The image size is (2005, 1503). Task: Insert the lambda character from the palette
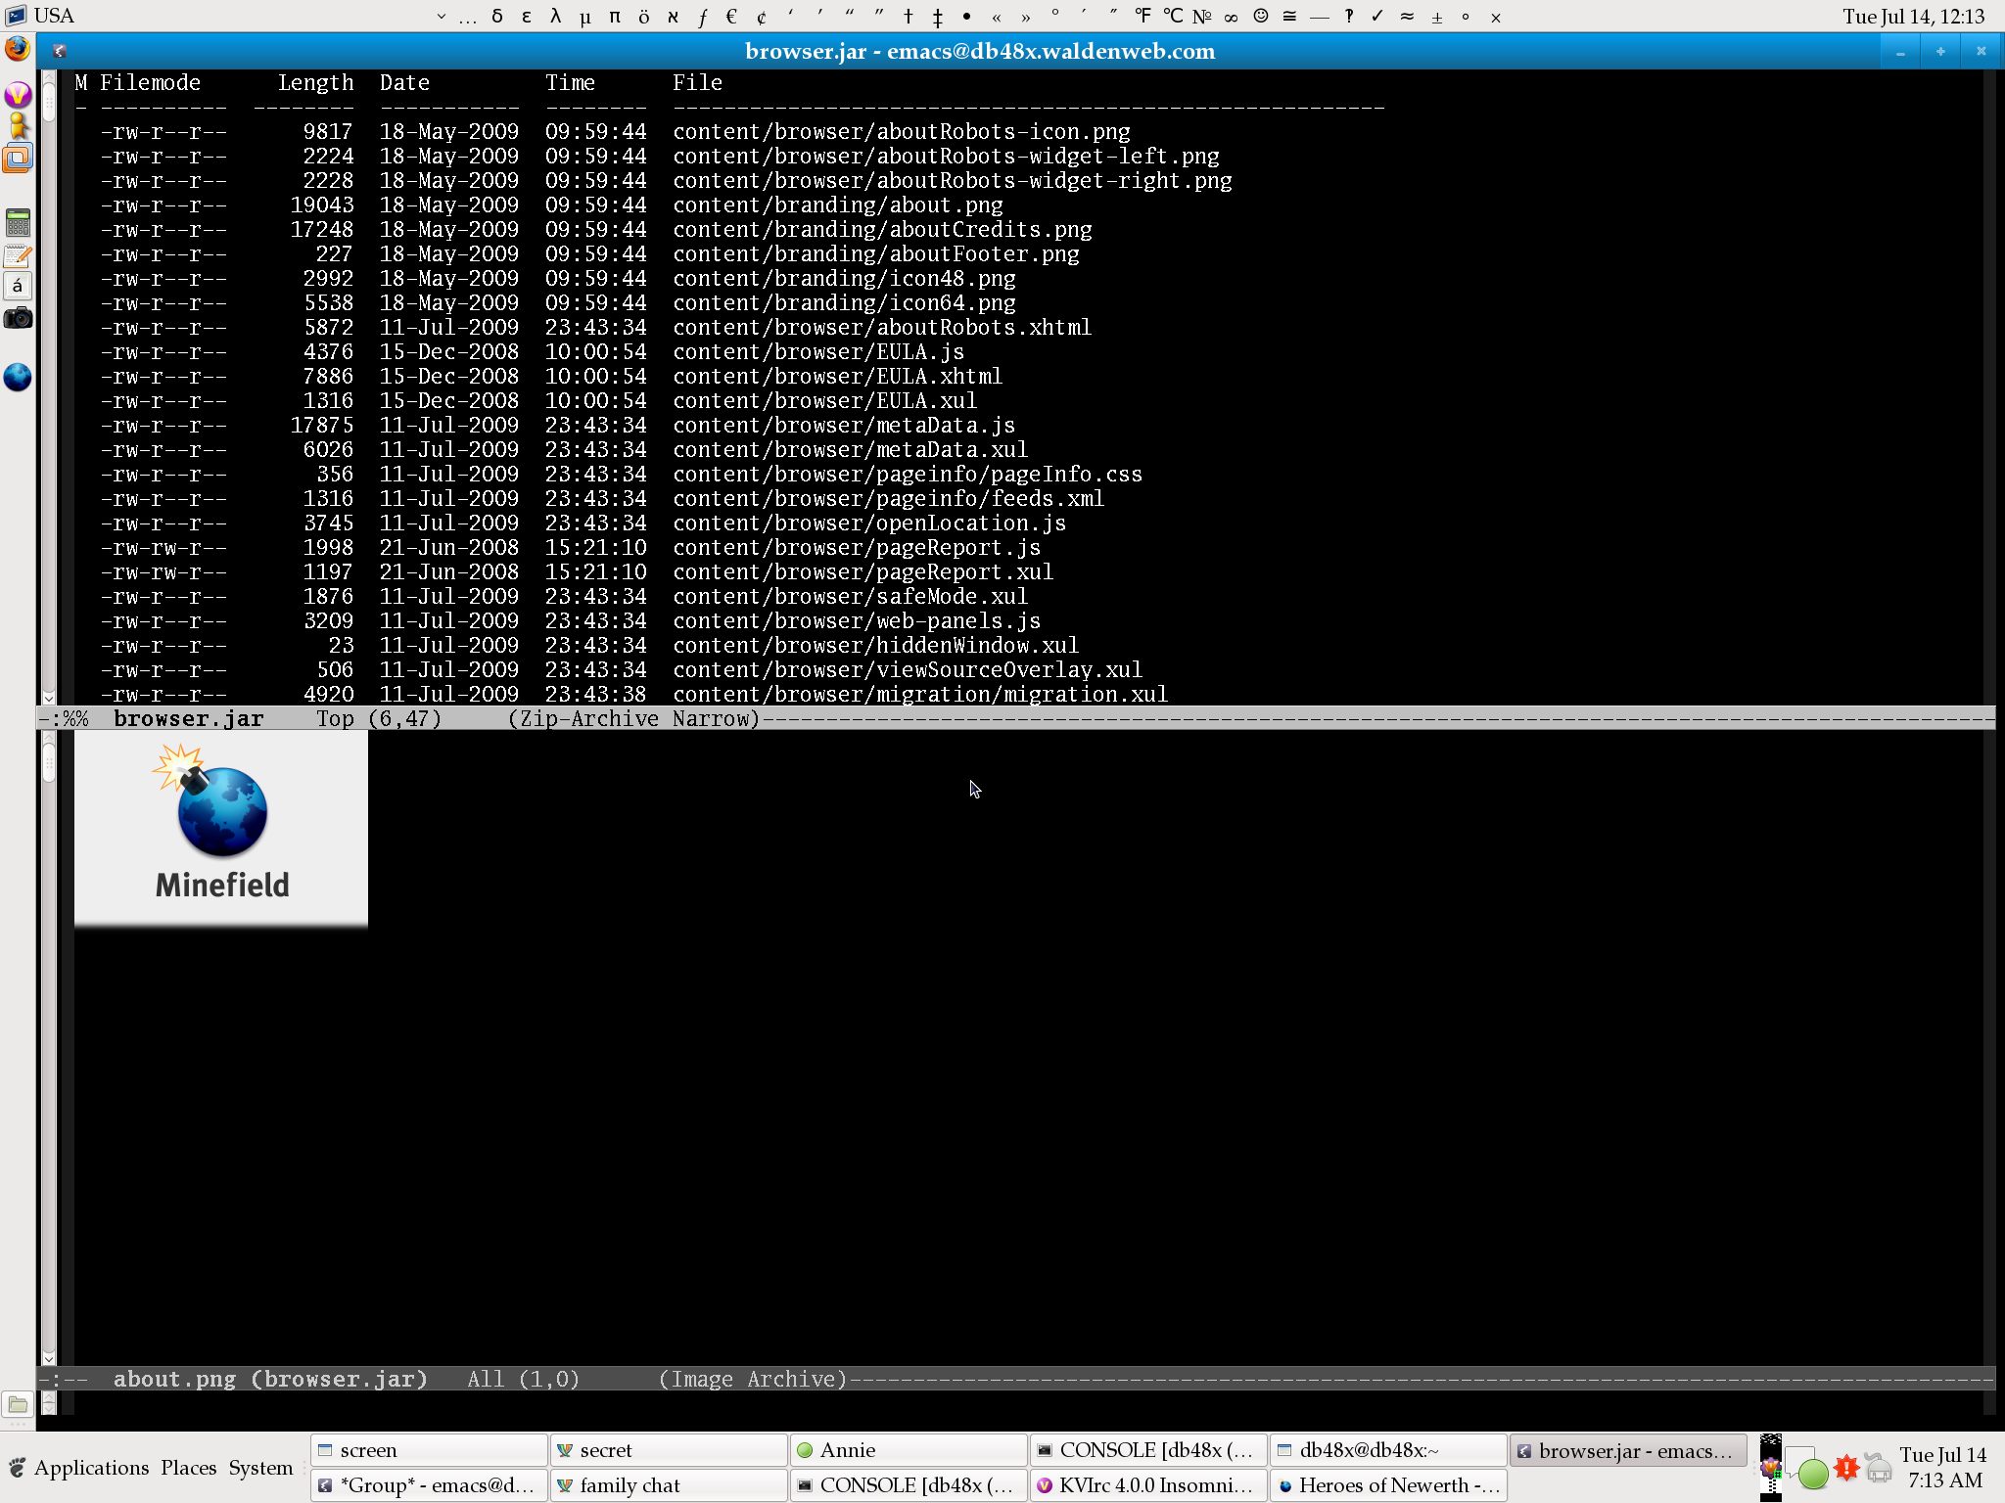point(555,17)
